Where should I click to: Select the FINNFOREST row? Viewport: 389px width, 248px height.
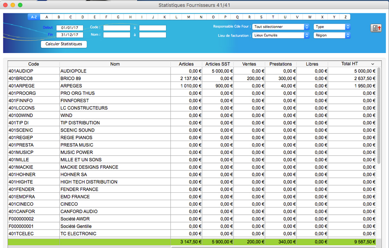(192, 101)
